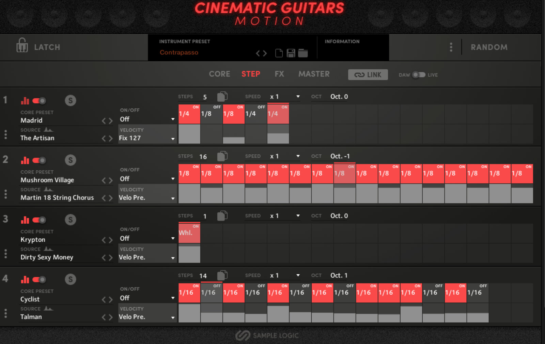The height and width of the screenshot is (344, 545).
Task: Switch the DAW/Live toggle
Action: tap(419, 75)
